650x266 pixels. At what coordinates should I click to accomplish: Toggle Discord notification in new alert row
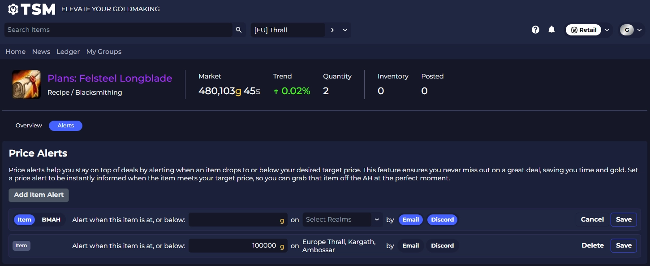pos(443,220)
